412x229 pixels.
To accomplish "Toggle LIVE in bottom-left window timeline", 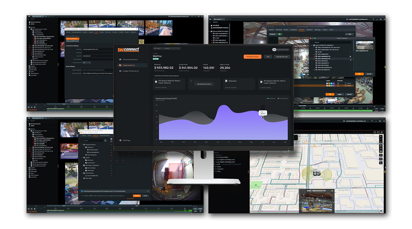I will point(195,209).
